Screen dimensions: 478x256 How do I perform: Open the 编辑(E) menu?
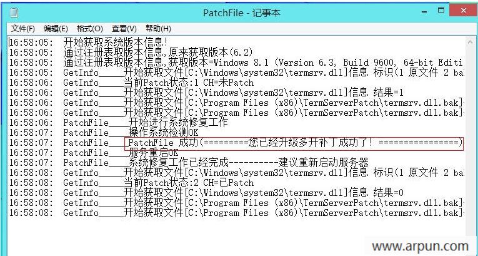coord(56,29)
